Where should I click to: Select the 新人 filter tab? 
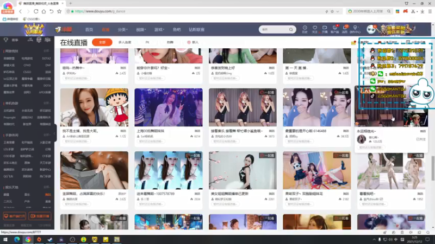click(x=193, y=42)
